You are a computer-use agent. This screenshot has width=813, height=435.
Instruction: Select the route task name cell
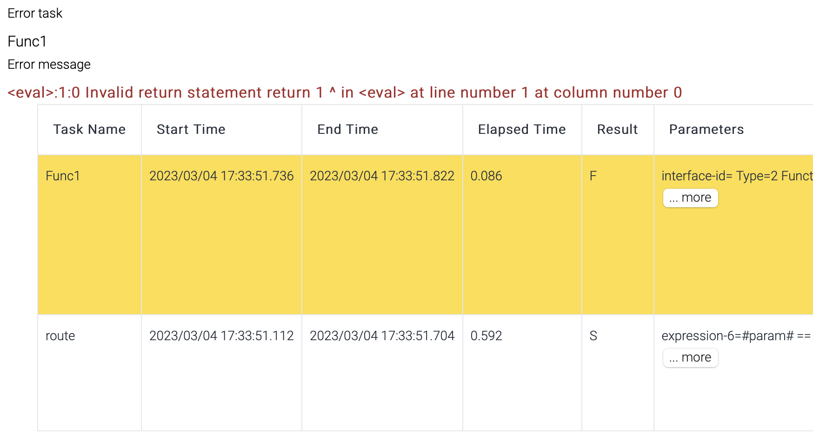[x=60, y=336]
